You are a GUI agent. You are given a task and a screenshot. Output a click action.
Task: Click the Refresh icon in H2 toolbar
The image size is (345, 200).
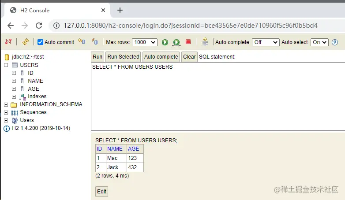click(26, 41)
